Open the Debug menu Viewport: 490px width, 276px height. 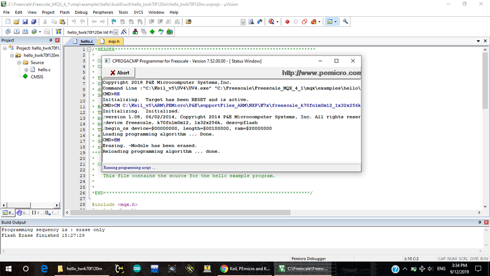coord(81,12)
